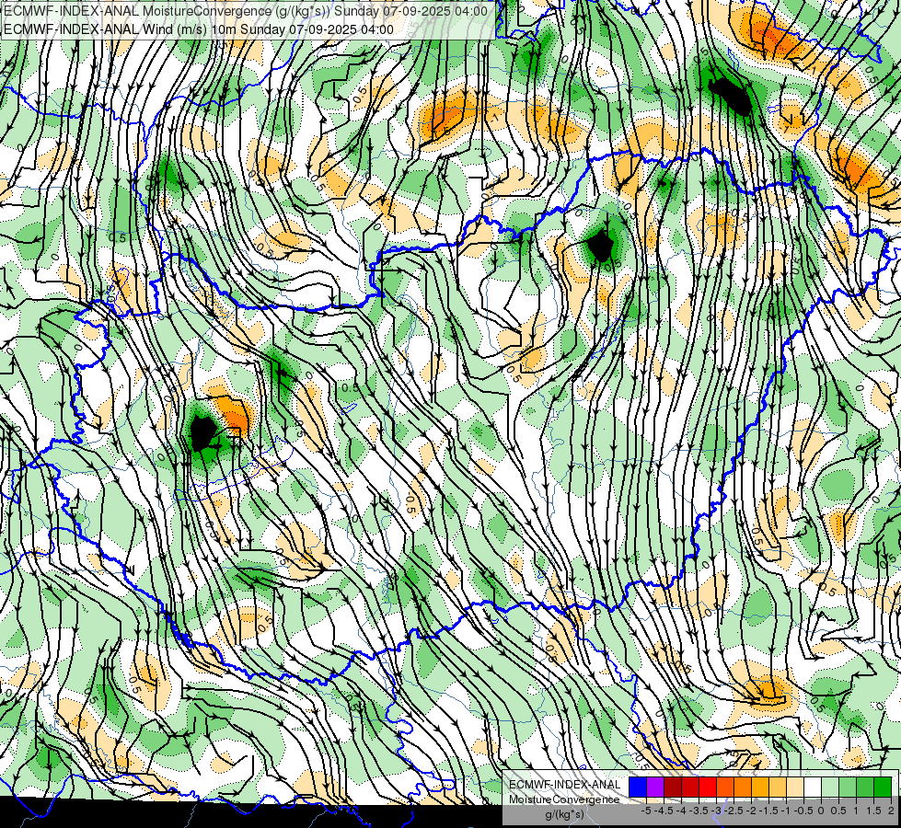Click the legend tick label -1.5
Screen dimensions: 901x828
(768, 811)
